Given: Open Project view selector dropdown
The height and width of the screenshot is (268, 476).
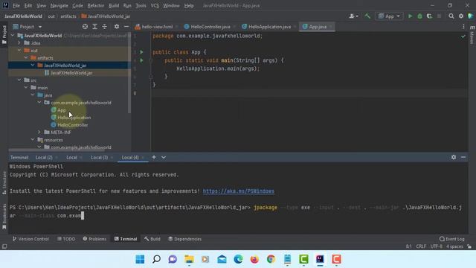Looking at the screenshot, I should 27,27.
